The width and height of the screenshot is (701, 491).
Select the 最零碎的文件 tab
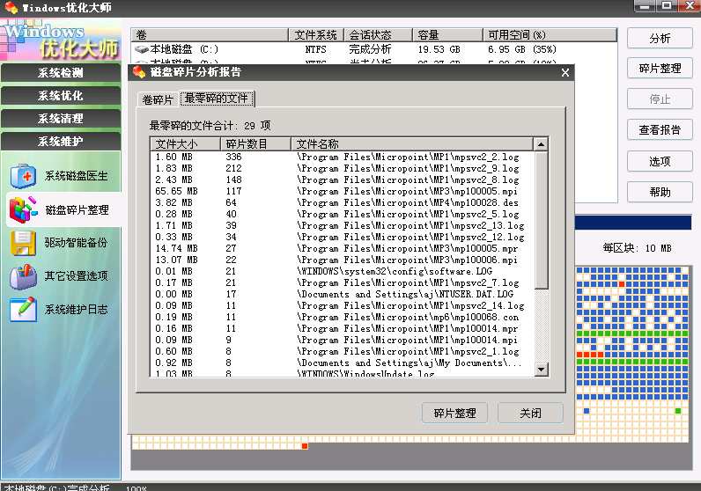tap(217, 99)
